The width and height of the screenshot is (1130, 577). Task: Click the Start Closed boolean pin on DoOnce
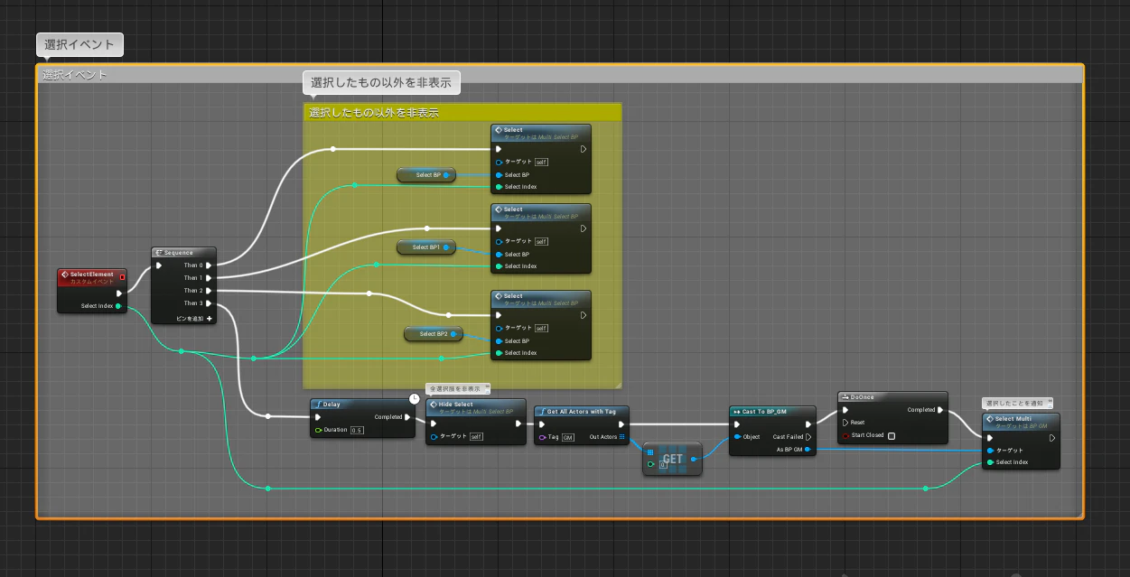click(x=845, y=435)
